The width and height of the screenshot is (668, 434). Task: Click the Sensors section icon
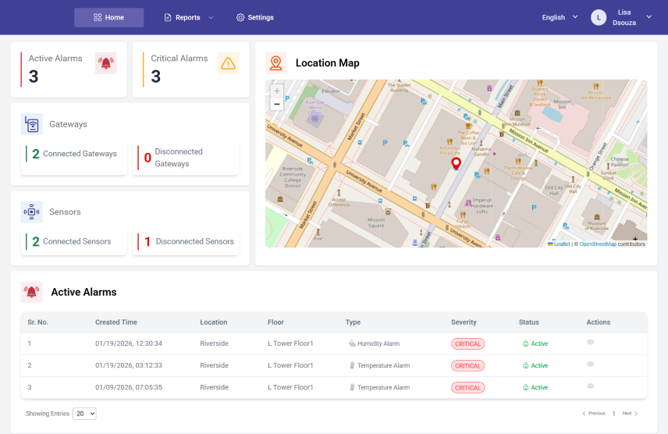tap(32, 212)
